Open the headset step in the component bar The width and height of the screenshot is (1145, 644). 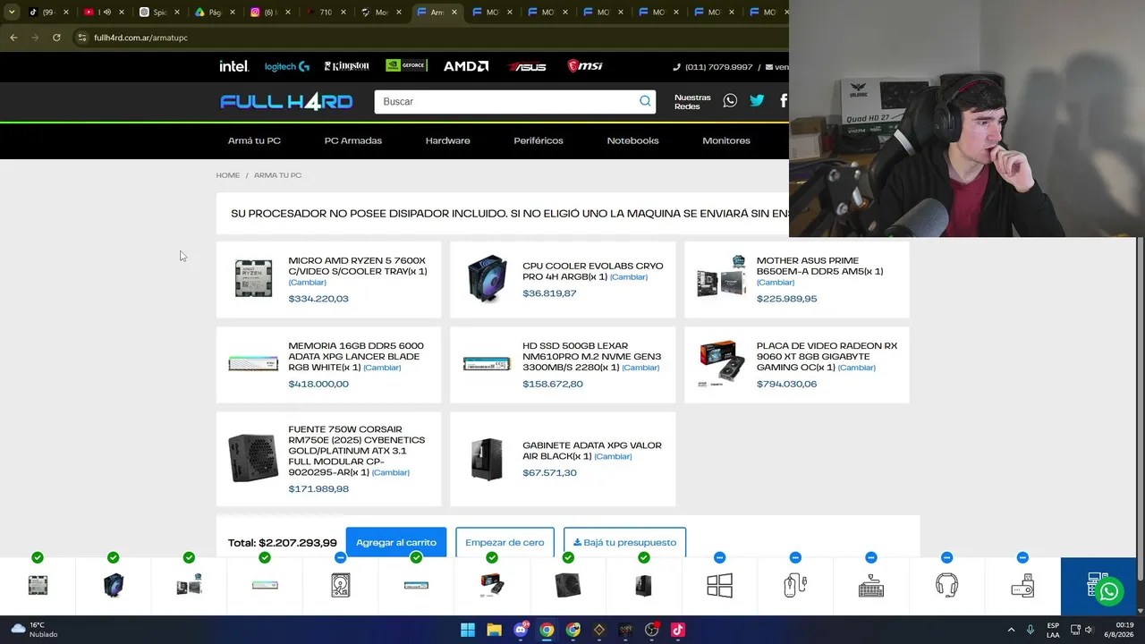(x=946, y=586)
